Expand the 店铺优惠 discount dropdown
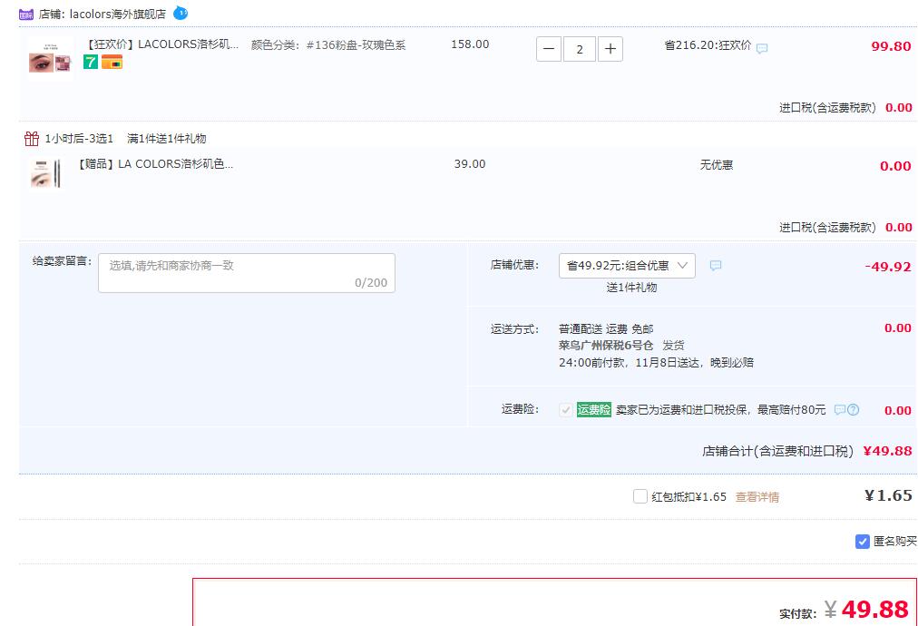This screenshot has width=918, height=626. point(627,266)
